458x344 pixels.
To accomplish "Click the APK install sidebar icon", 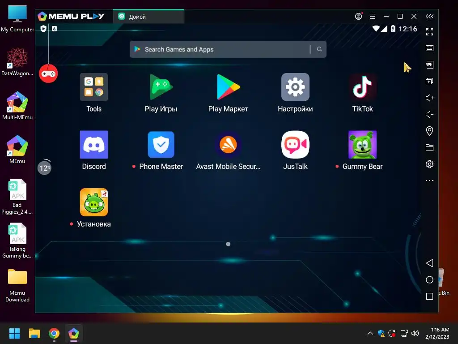I will coord(429,64).
